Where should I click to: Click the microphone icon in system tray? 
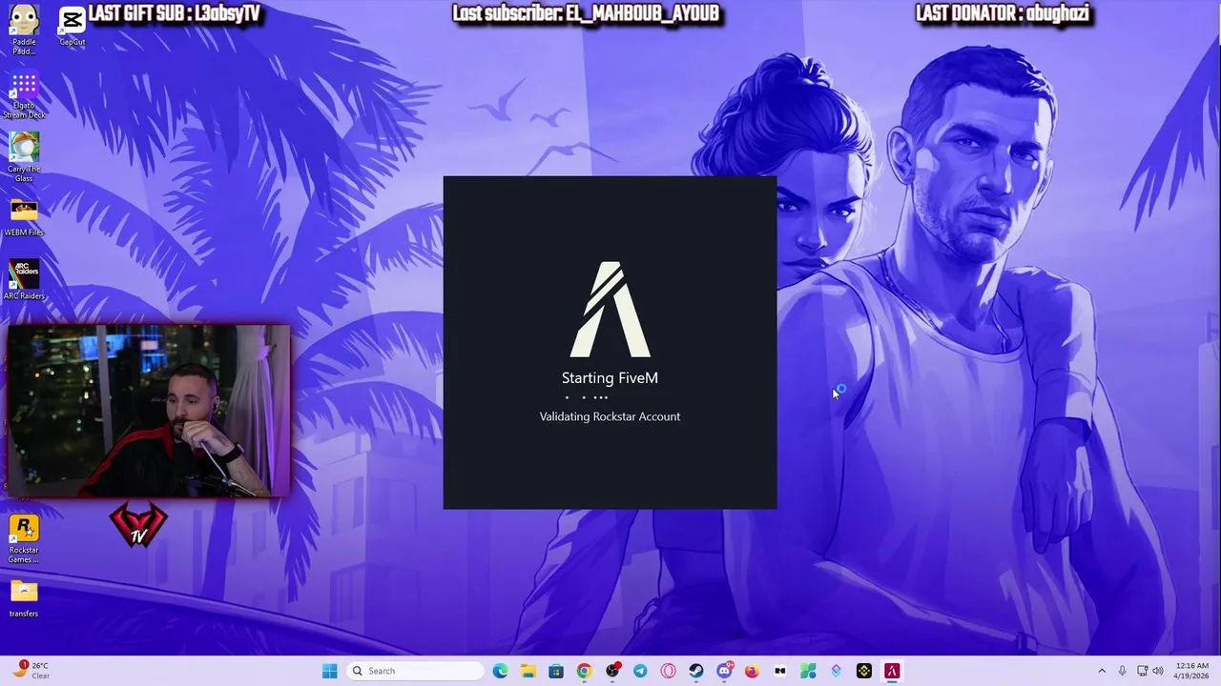pyautogui.click(x=1123, y=671)
